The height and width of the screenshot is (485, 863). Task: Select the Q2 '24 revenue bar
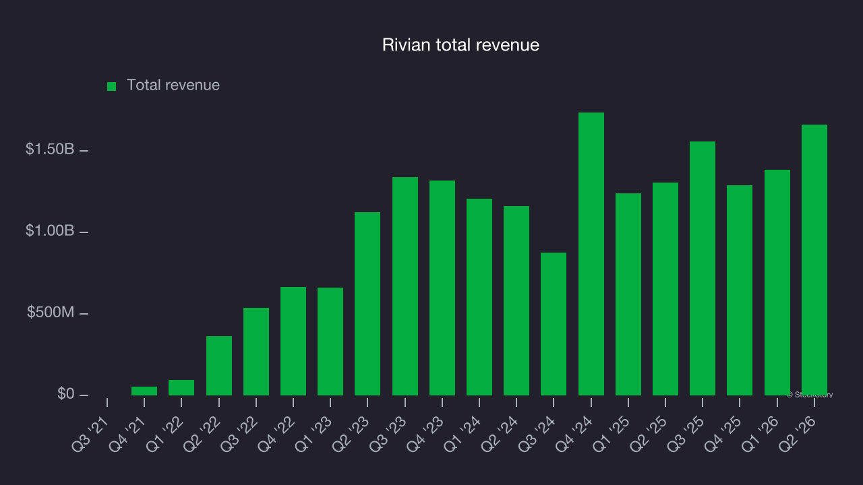click(x=516, y=300)
